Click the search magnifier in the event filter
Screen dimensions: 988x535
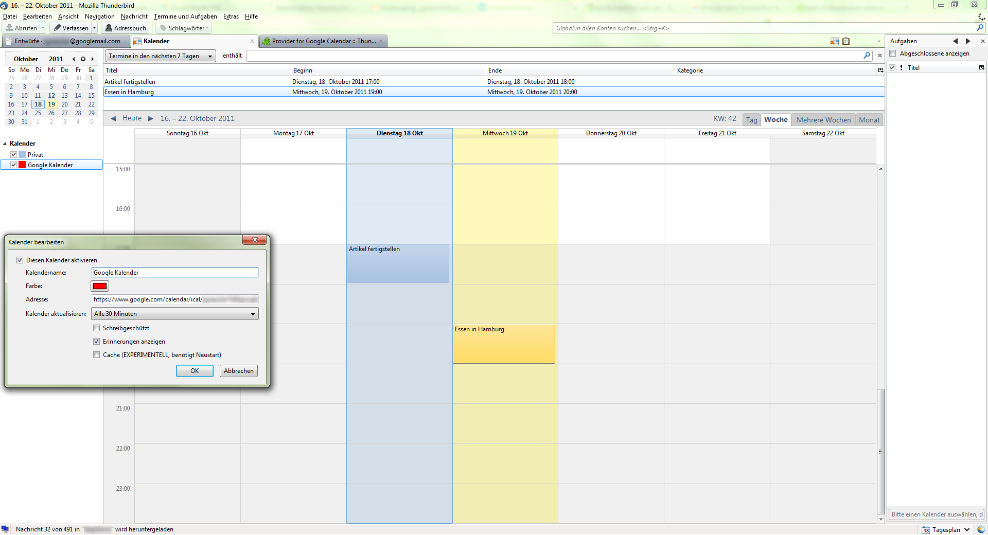[868, 56]
